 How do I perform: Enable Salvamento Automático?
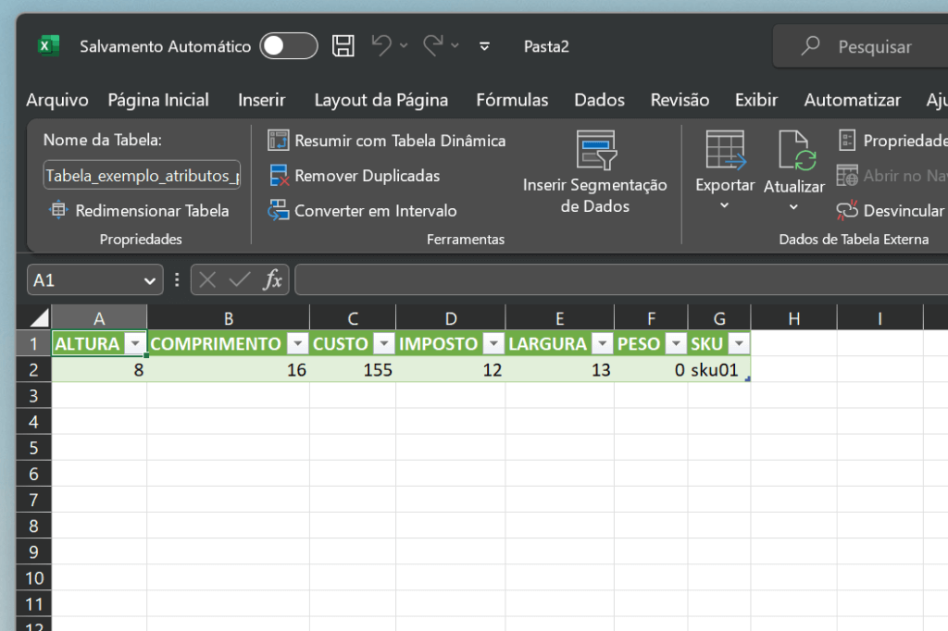pos(289,45)
